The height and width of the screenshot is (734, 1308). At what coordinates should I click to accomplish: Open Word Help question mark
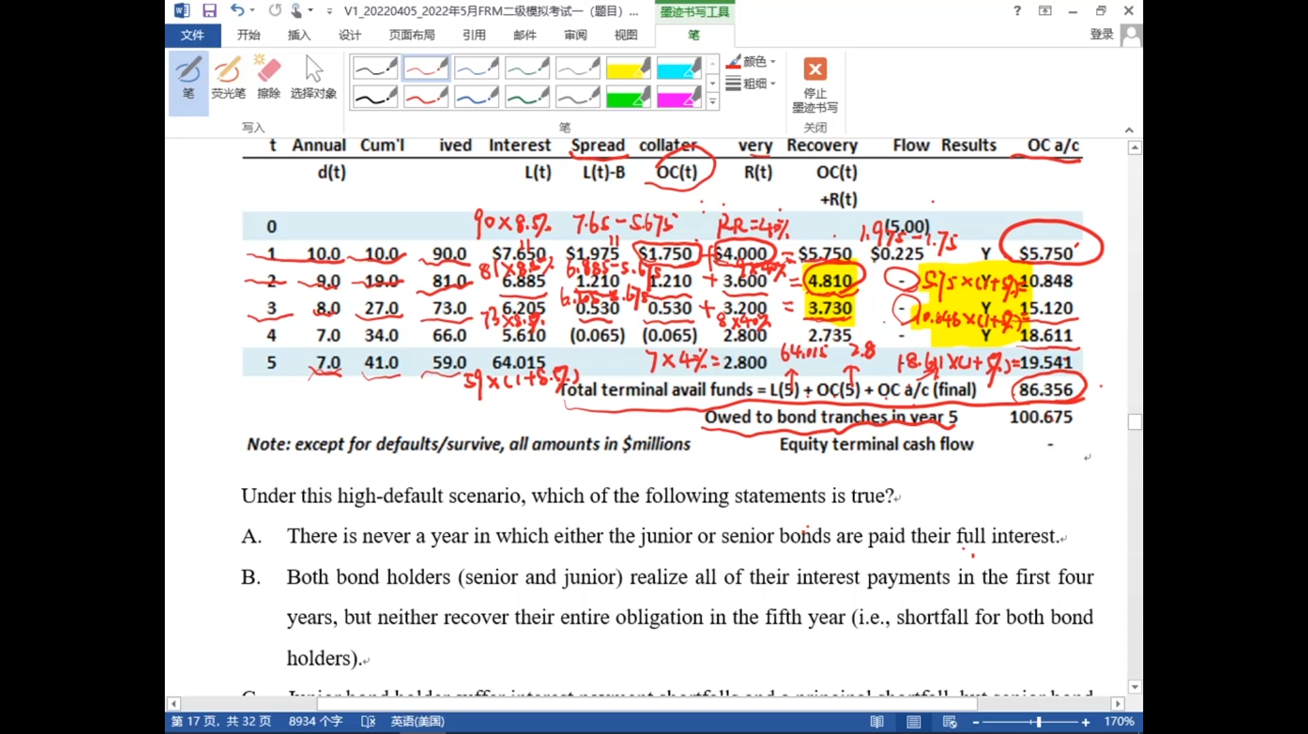[1017, 11]
